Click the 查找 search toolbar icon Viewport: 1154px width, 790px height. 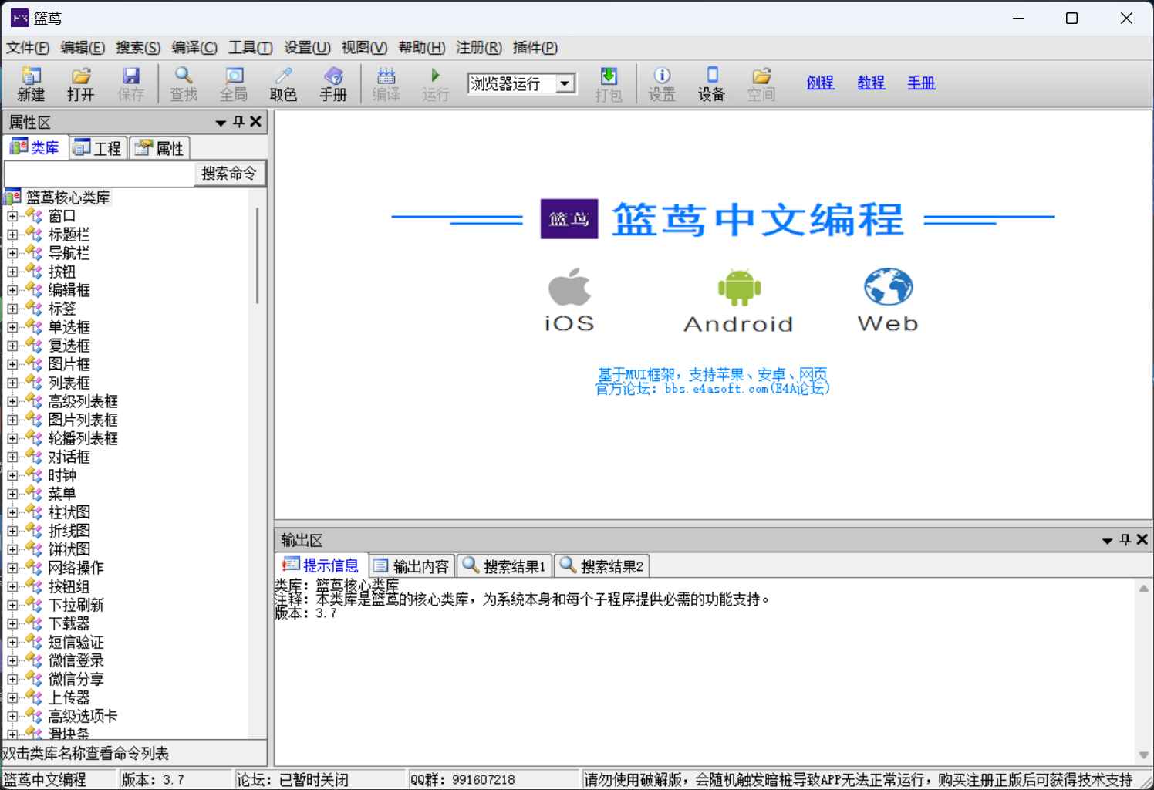pyautogui.click(x=184, y=83)
